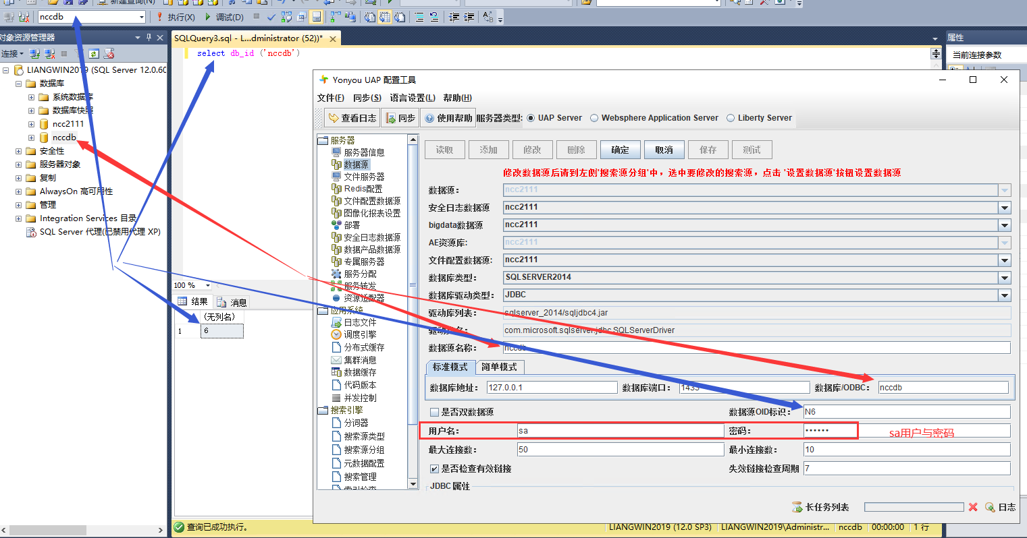Screen dimensions: 1027x538
Task: Enable the 是否双数据源 checkbox
Action: pyautogui.click(x=435, y=412)
